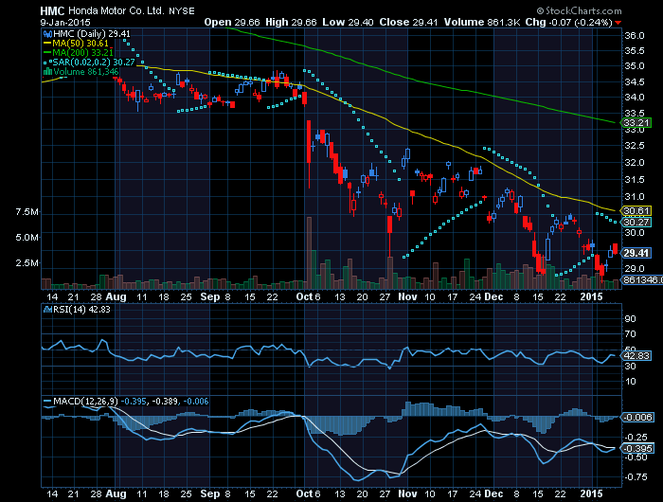Click the -0.75 level on MACD axis
Viewport: 663px width, 502px height.
tap(636, 477)
